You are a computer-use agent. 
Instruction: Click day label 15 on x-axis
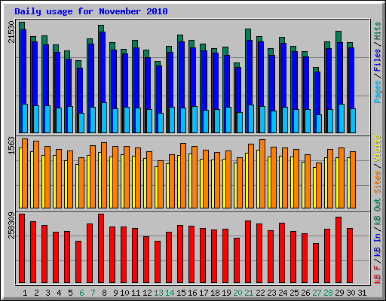pos(181,293)
